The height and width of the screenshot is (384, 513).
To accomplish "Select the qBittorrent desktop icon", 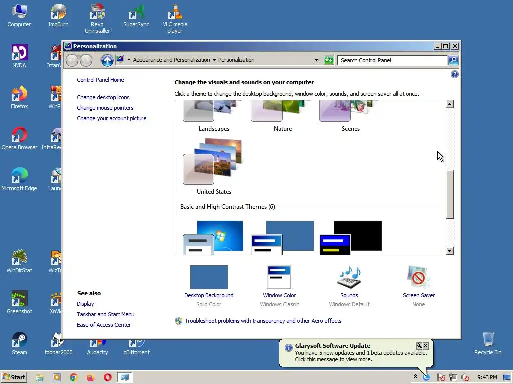I will (x=136, y=347).
